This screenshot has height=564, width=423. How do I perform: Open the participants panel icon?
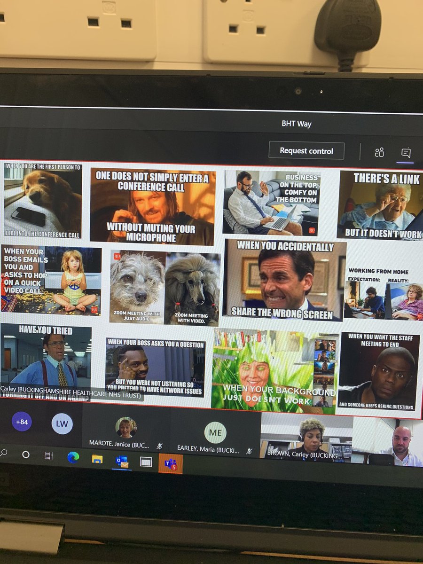pyautogui.click(x=379, y=152)
